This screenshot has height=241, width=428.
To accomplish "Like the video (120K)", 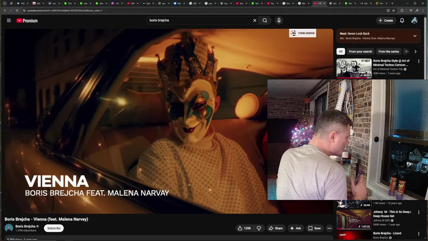I will pos(244,228).
